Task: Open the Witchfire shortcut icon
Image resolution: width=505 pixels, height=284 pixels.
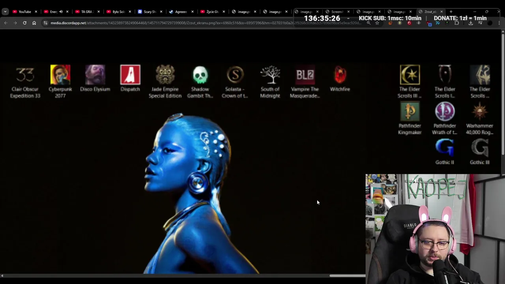Action: click(x=340, y=75)
